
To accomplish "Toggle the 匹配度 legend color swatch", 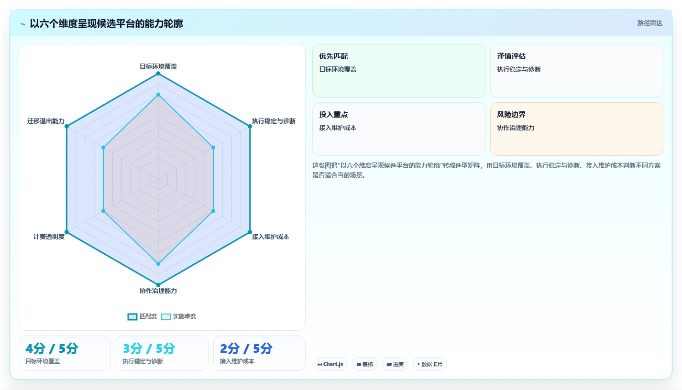I will [132, 316].
